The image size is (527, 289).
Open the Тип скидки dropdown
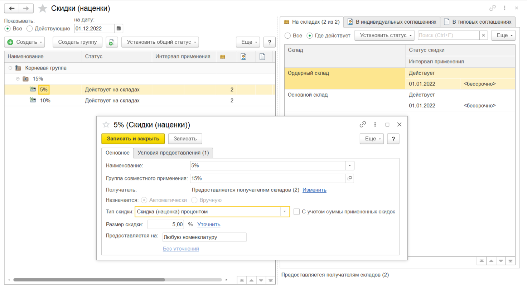(285, 212)
